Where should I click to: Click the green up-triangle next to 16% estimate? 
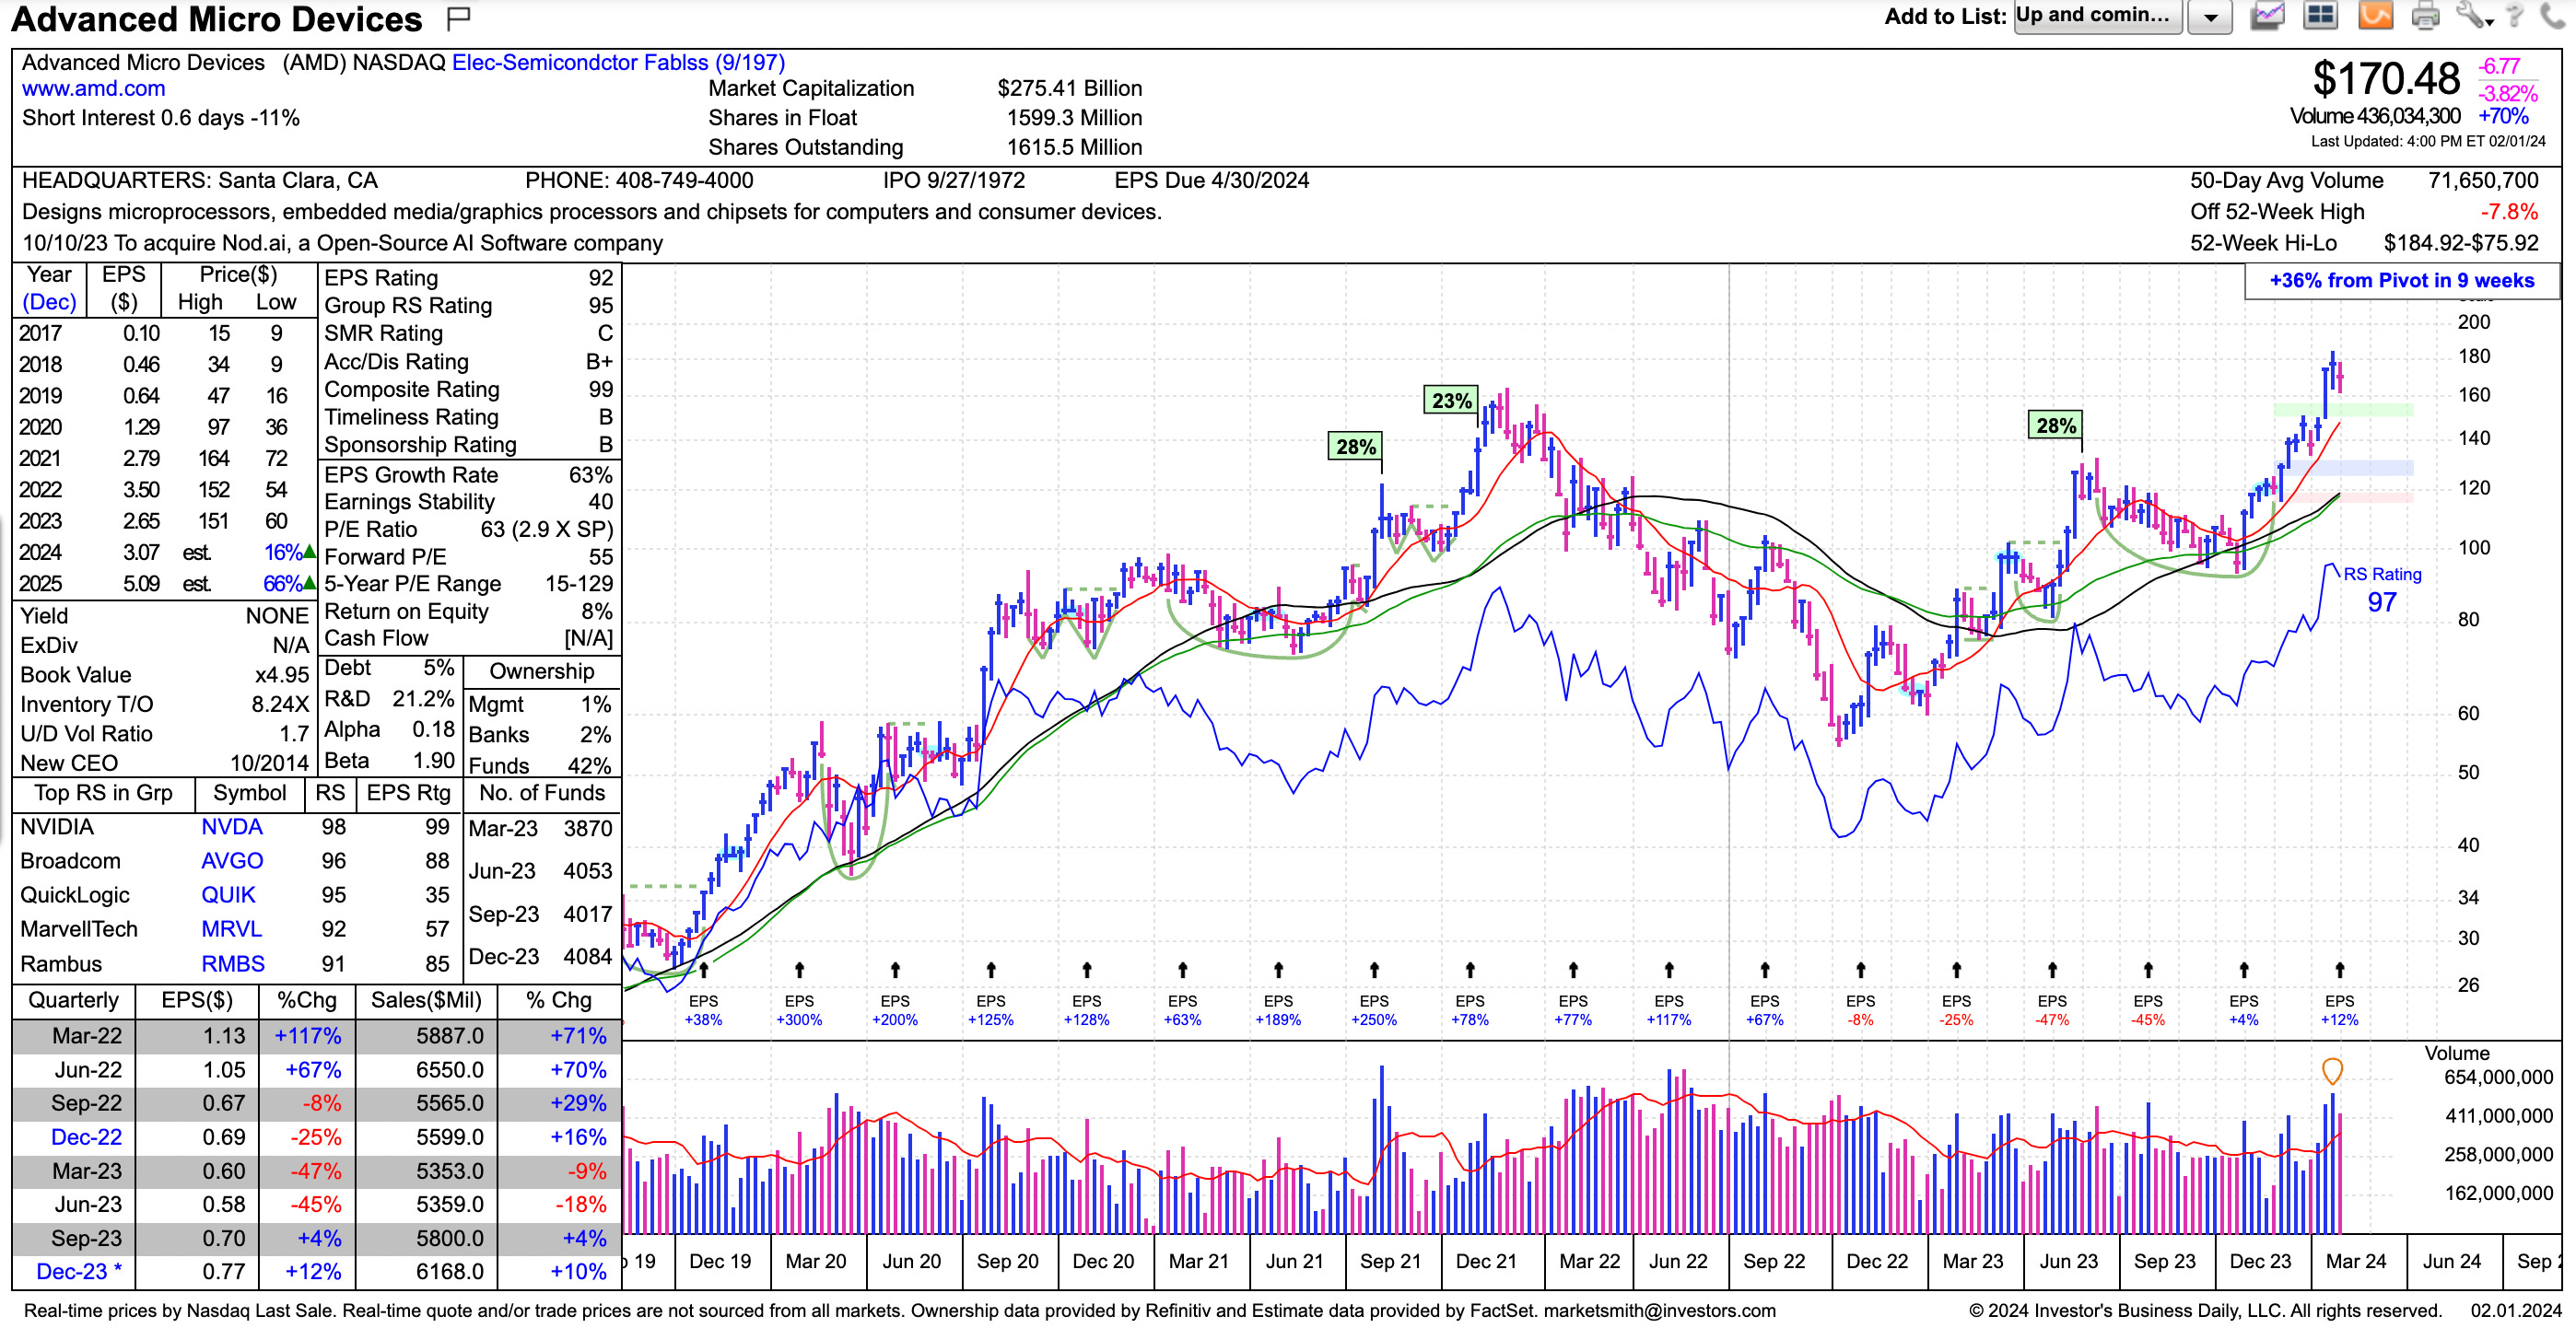pos(309,552)
